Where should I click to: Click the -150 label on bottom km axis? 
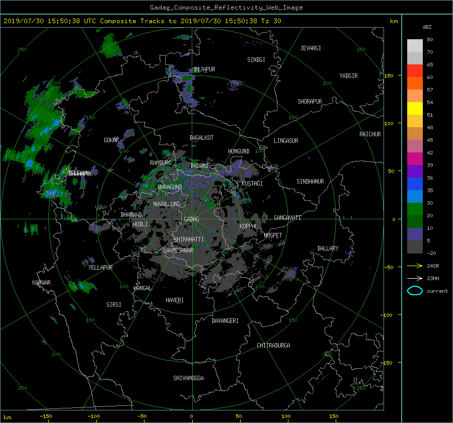pyautogui.click(x=46, y=416)
